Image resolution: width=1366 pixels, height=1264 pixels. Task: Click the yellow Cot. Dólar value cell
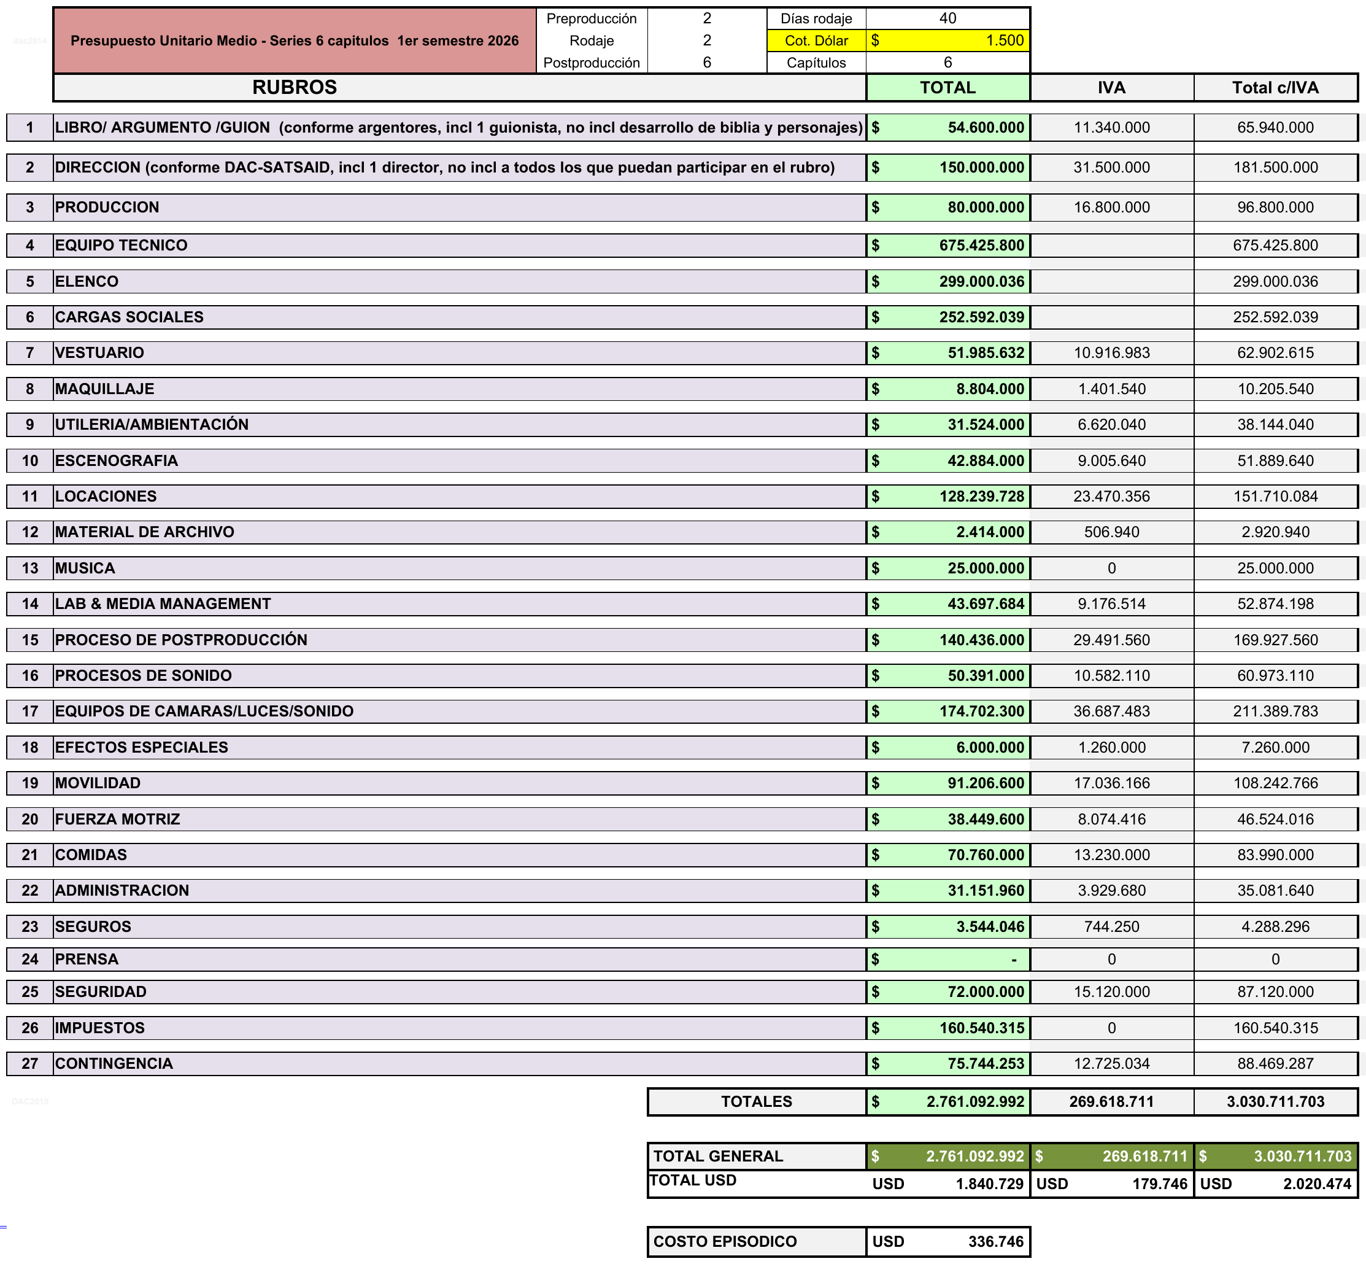point(947,41)
